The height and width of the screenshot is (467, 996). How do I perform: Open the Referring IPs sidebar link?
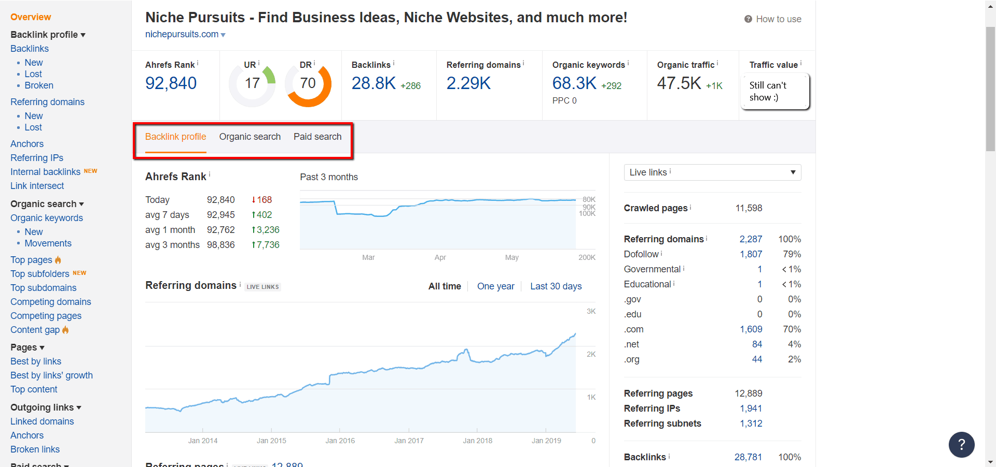(x=37, y=158)
